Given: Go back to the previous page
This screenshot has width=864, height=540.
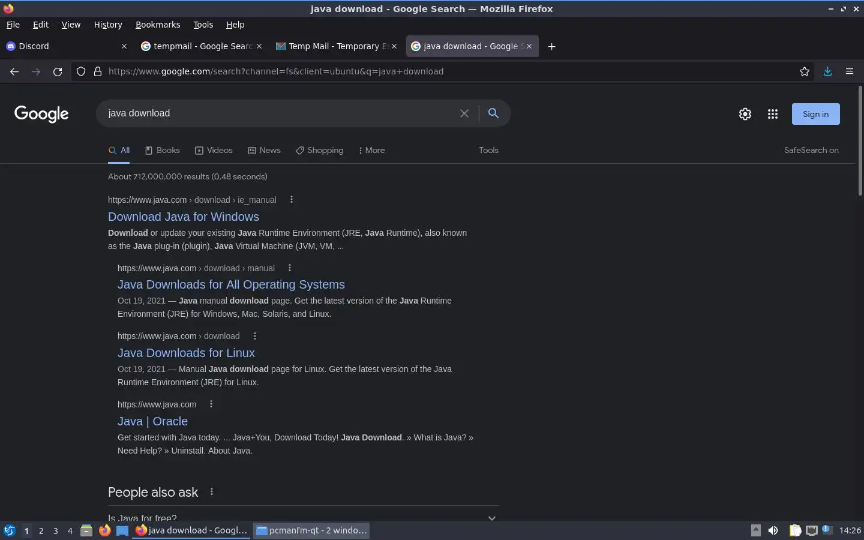Looking at the screenshot, I should pos(14,71).
